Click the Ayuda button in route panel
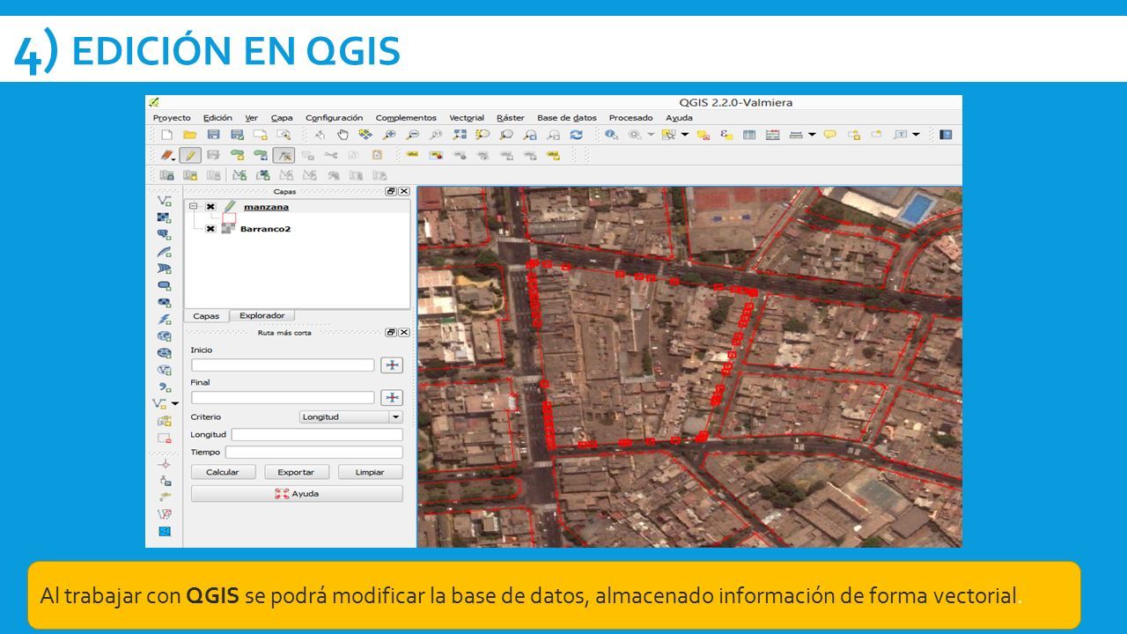The image size is (1127, 634). coord(297,494)
